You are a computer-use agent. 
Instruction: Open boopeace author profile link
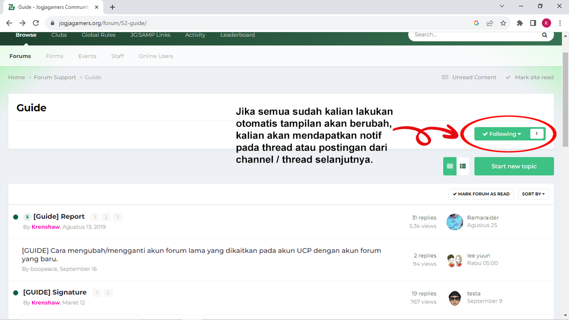(x=44, y=269)
